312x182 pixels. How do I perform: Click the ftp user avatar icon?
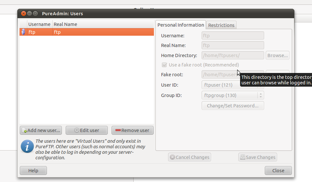pyautogui.click(x=23, y=32)
